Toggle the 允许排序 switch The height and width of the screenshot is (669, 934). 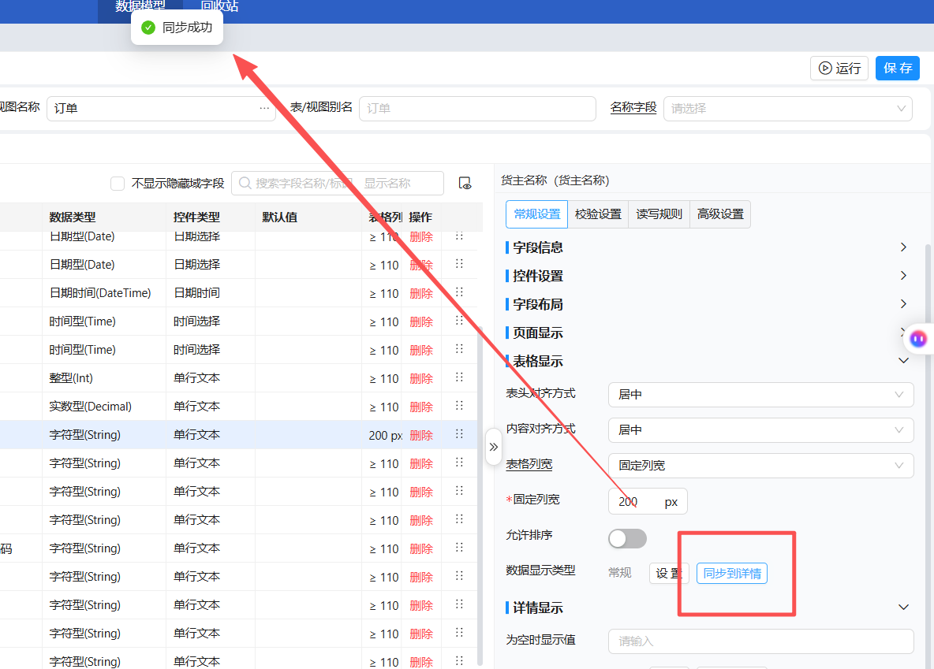pos(627,539)
